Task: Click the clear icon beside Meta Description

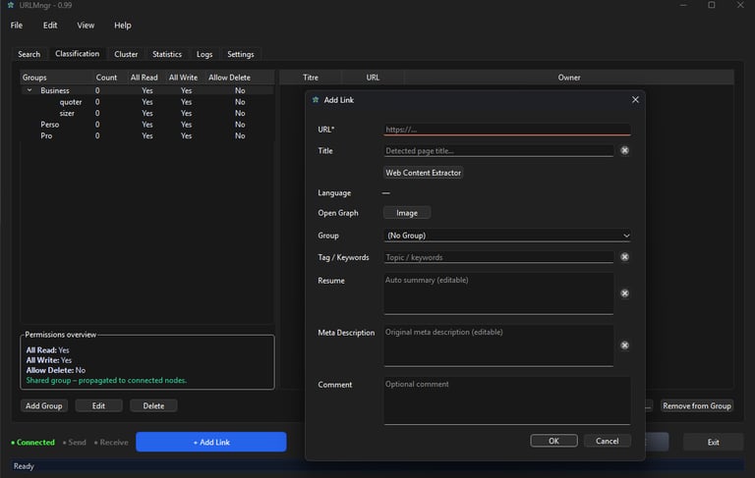Action: (624, 345)
